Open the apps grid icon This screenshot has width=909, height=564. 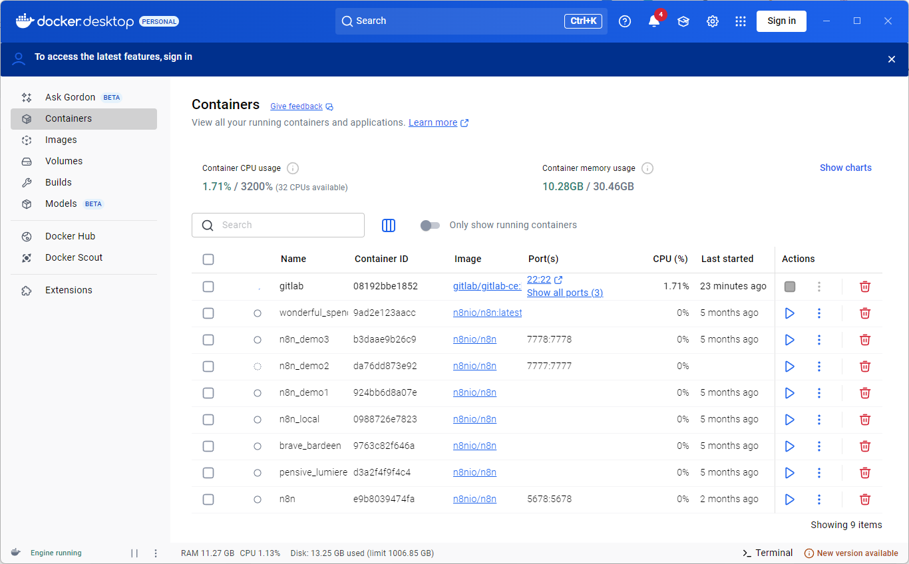pos(741,21)
